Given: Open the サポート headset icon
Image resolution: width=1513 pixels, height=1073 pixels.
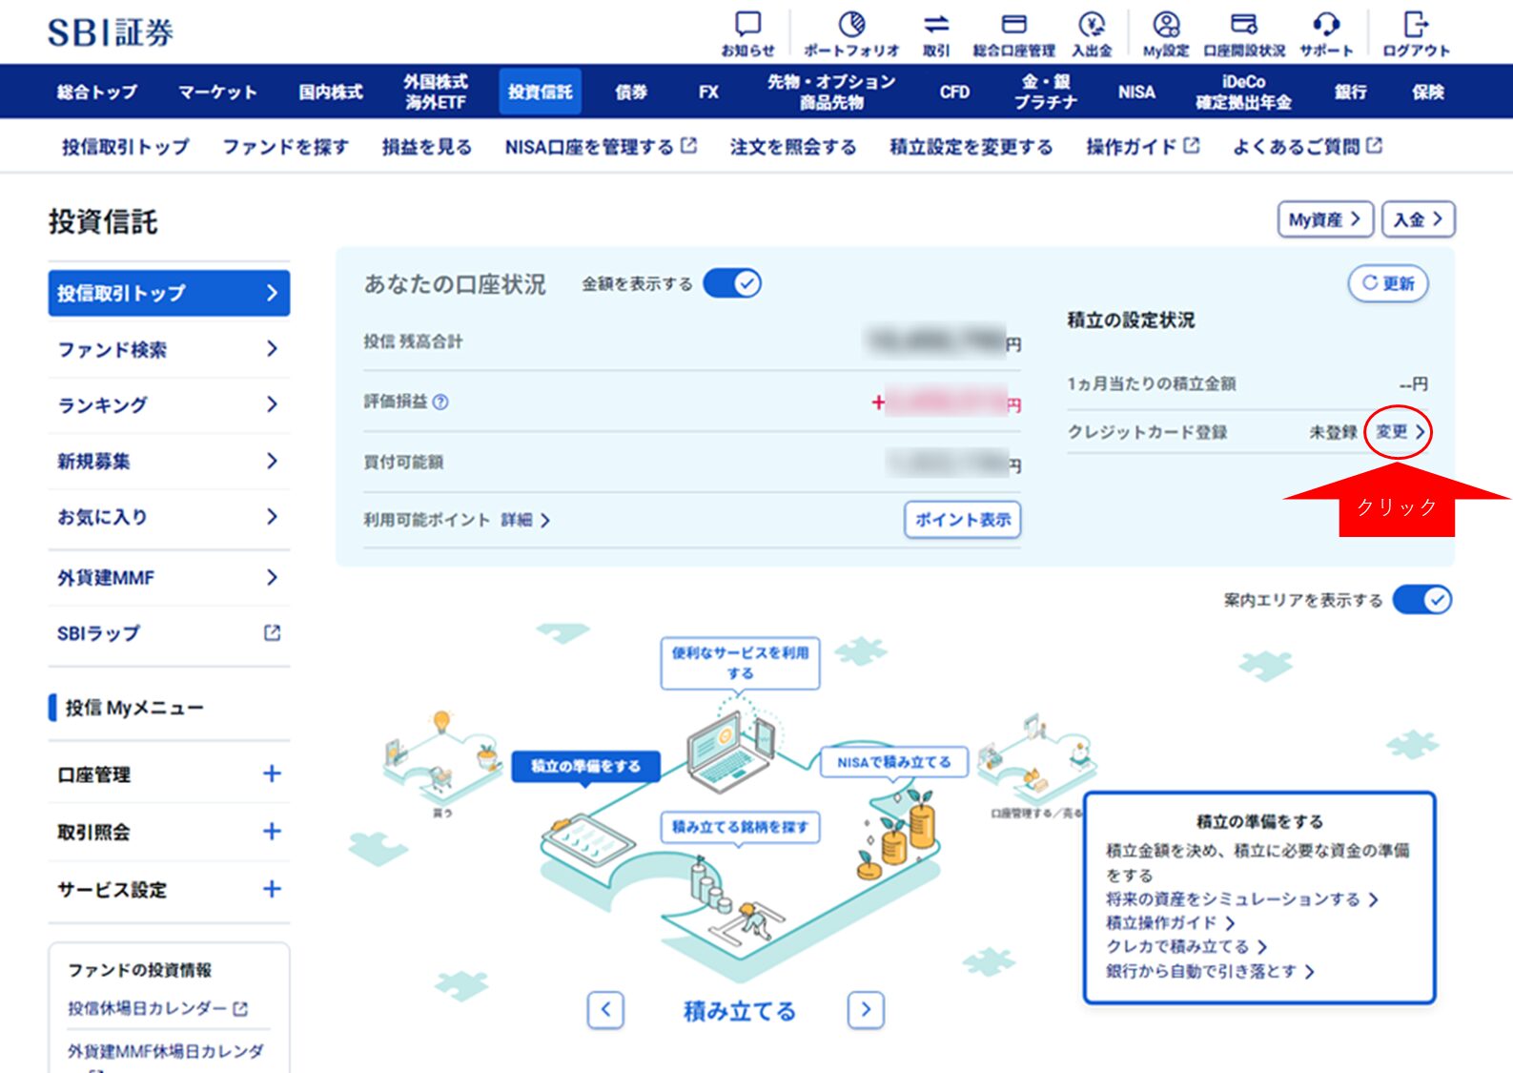Looking at the screenshot, I should 1326,33.
